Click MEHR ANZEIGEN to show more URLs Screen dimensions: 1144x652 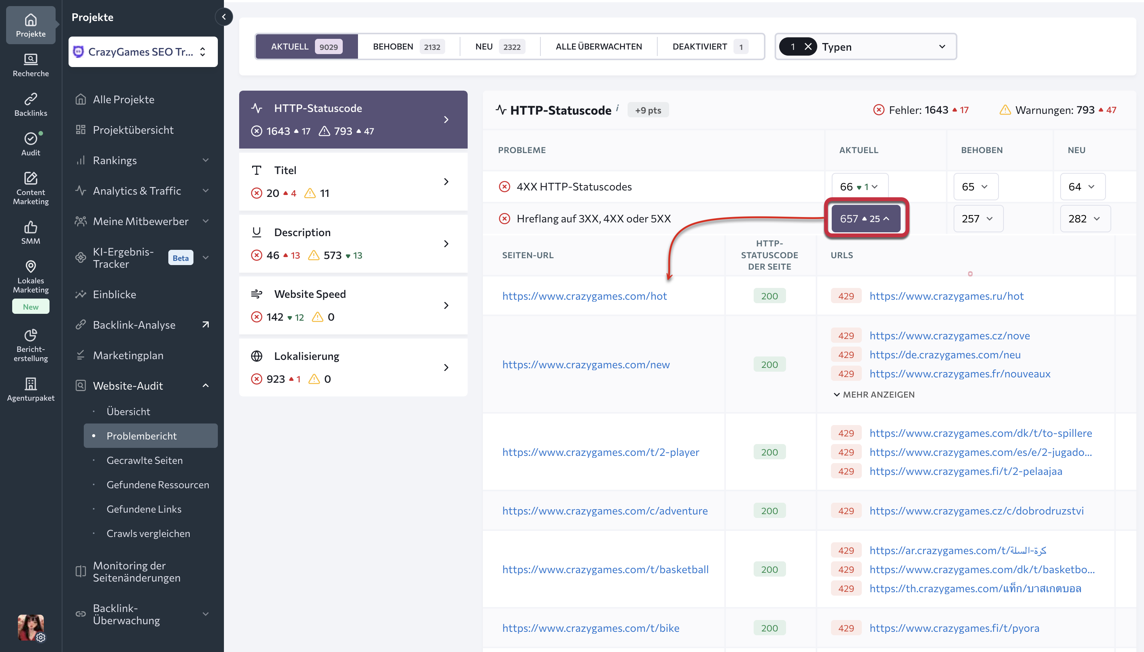click(x=874, y=395)
